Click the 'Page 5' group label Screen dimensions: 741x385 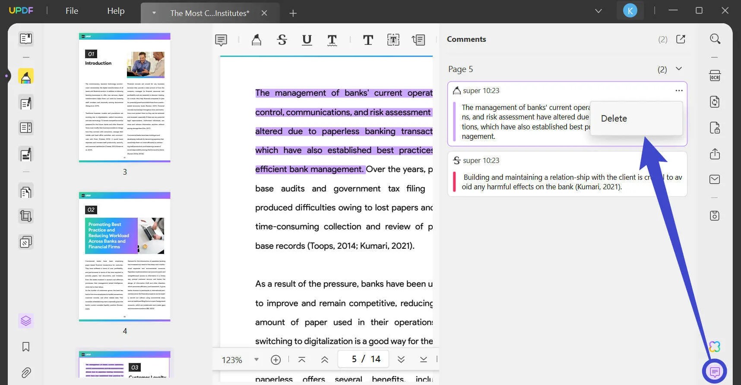[460, 69]
